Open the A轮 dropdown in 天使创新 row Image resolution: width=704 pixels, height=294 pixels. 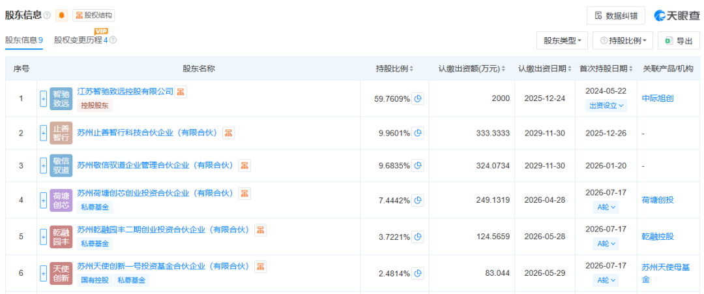[606, 280]
